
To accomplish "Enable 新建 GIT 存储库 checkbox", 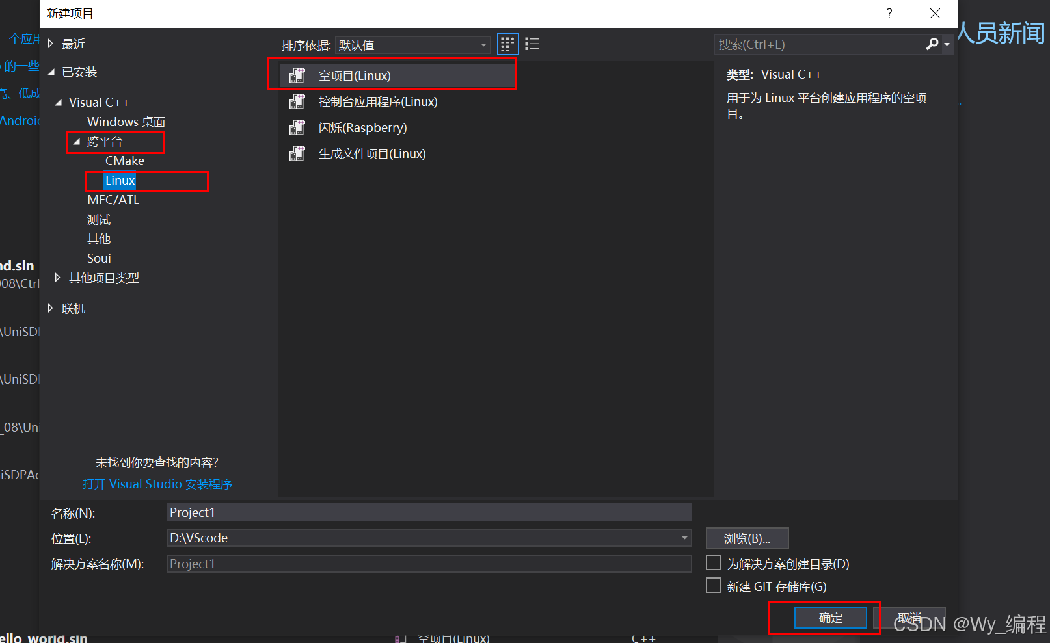I will point(714,585).
